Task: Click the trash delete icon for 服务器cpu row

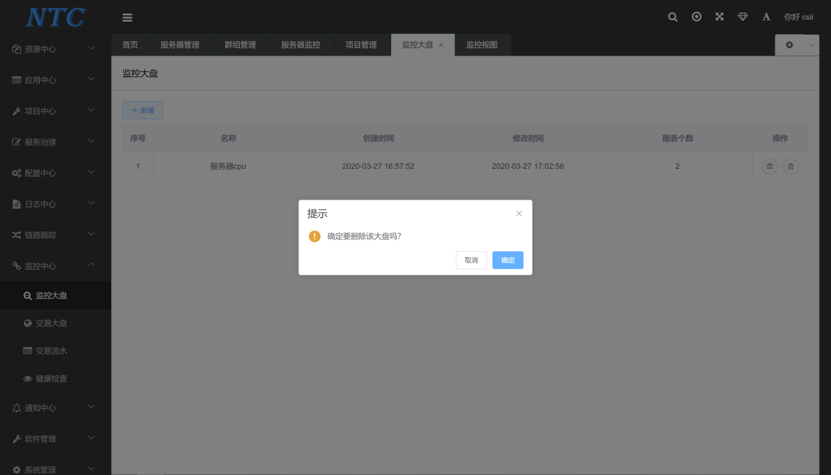Action: [x=791, y=167]
